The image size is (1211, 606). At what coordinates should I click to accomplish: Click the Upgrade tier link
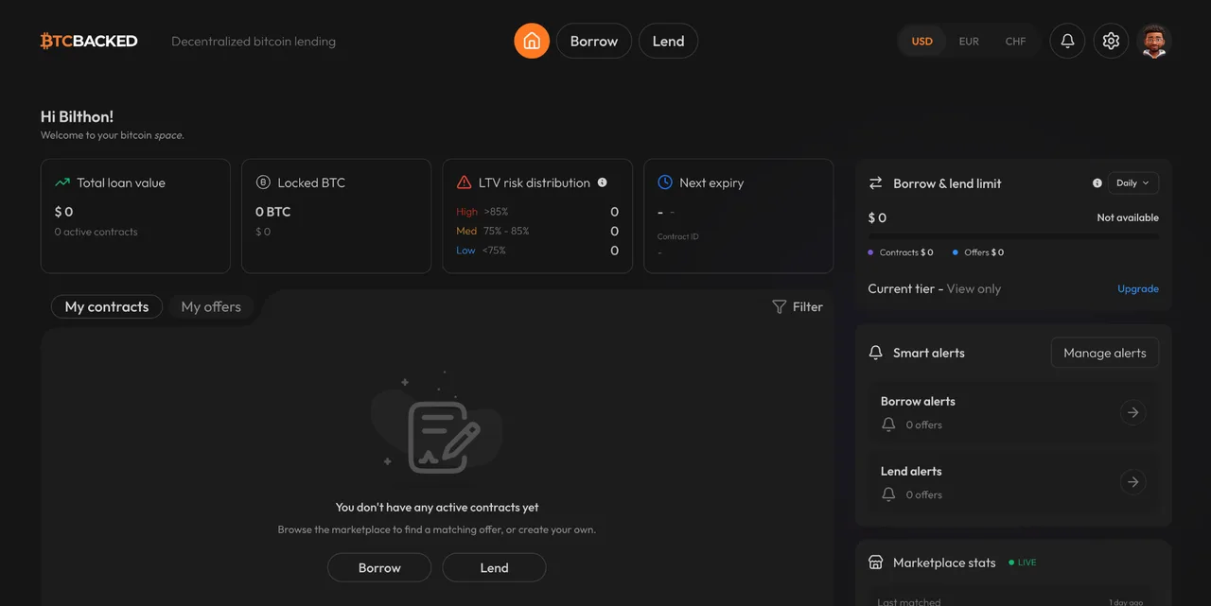point(1138,288)
